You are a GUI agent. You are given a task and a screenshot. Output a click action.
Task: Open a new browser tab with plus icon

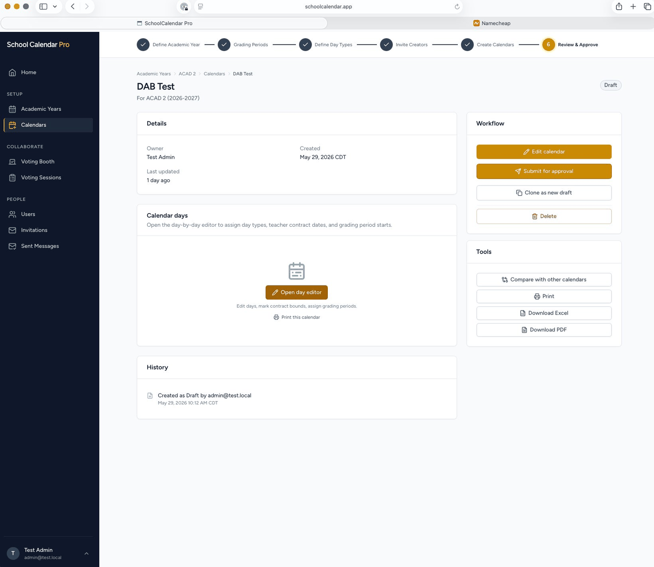tap(633, 7)
